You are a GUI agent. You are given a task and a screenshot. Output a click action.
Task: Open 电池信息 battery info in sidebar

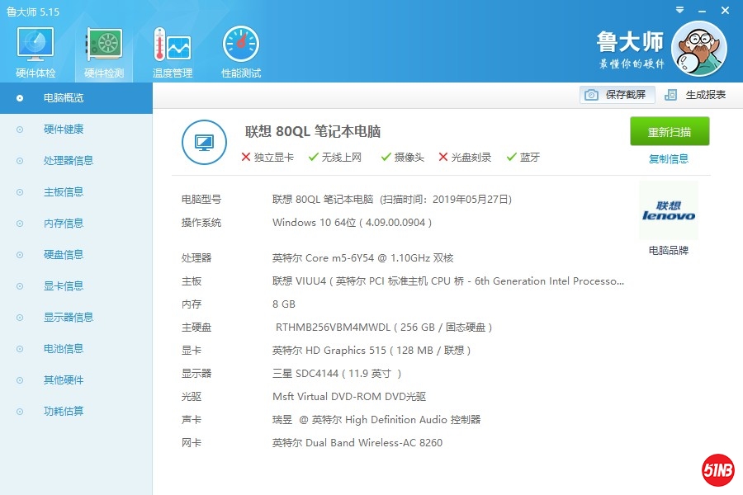[x=64, y=349]
